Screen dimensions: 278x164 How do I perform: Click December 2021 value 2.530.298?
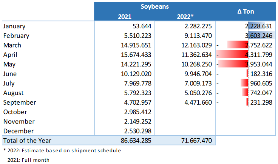(136, 131)
